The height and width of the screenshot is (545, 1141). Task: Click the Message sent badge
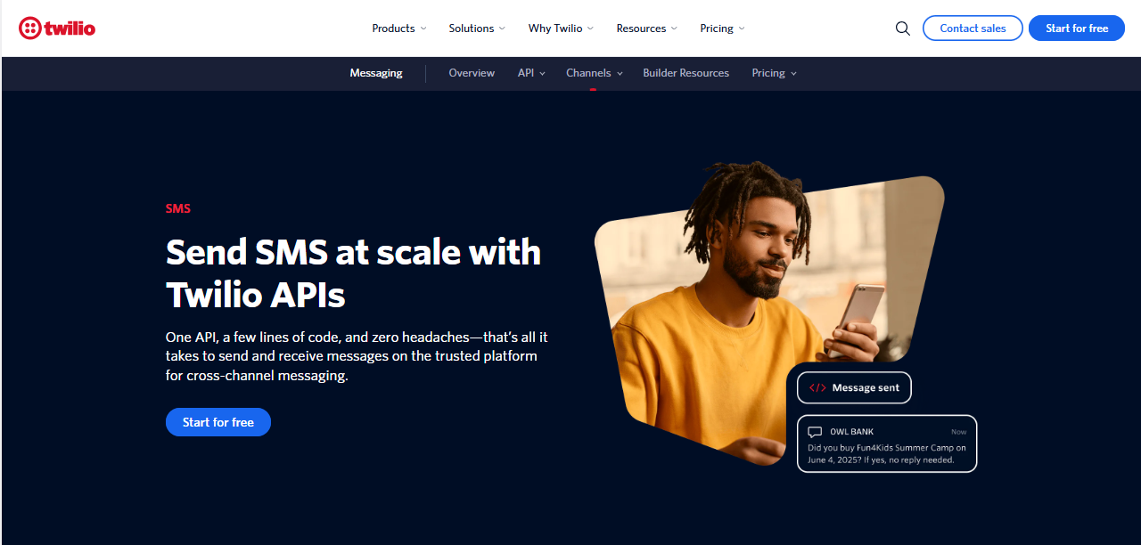pyautogui.click(x=854, y=387)
